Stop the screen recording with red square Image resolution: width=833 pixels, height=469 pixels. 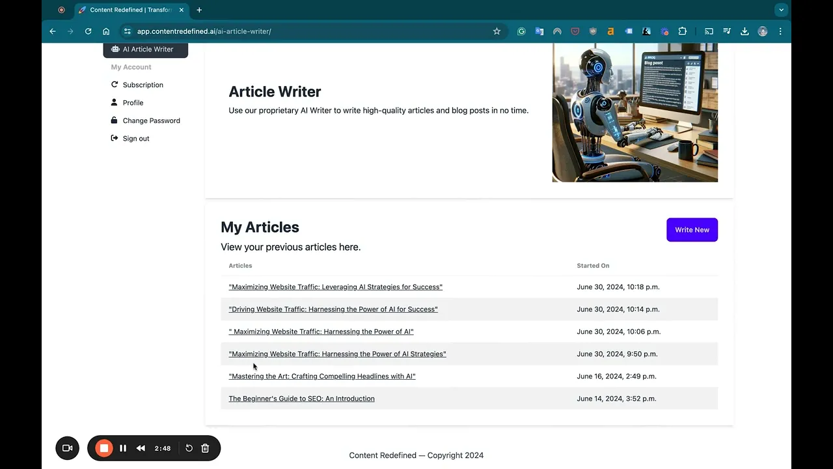pos(103,448)
